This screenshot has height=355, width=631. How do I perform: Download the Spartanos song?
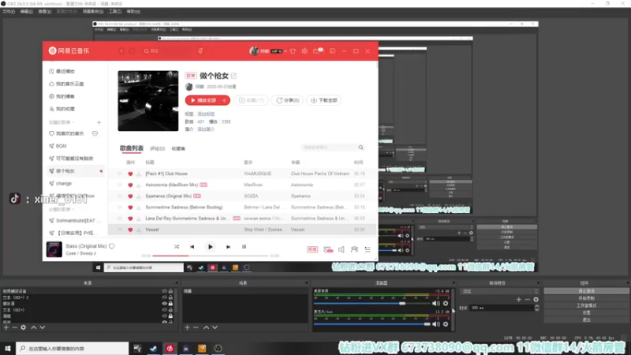pos(139,196)
